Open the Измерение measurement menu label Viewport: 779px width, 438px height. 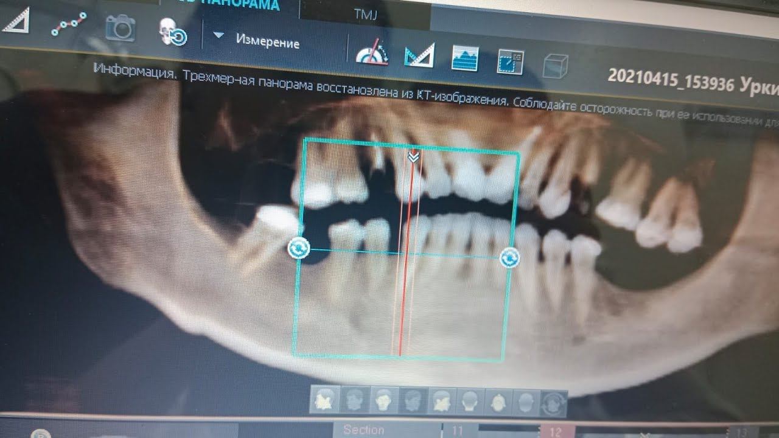coord(268,41)
